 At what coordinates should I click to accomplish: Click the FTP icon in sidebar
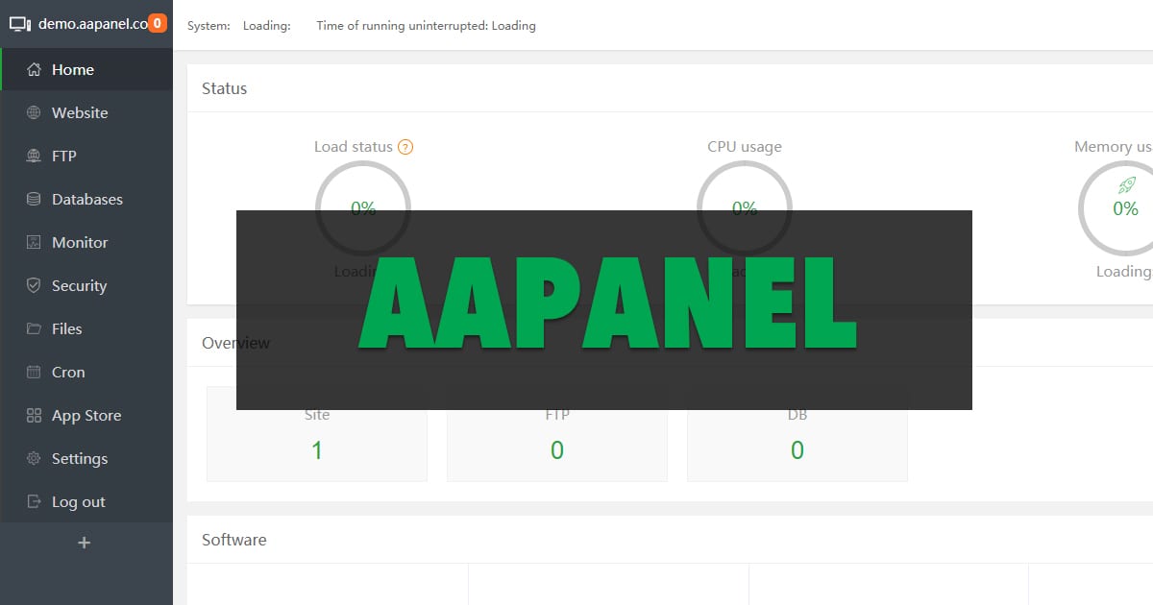click(x=34, y=157)
